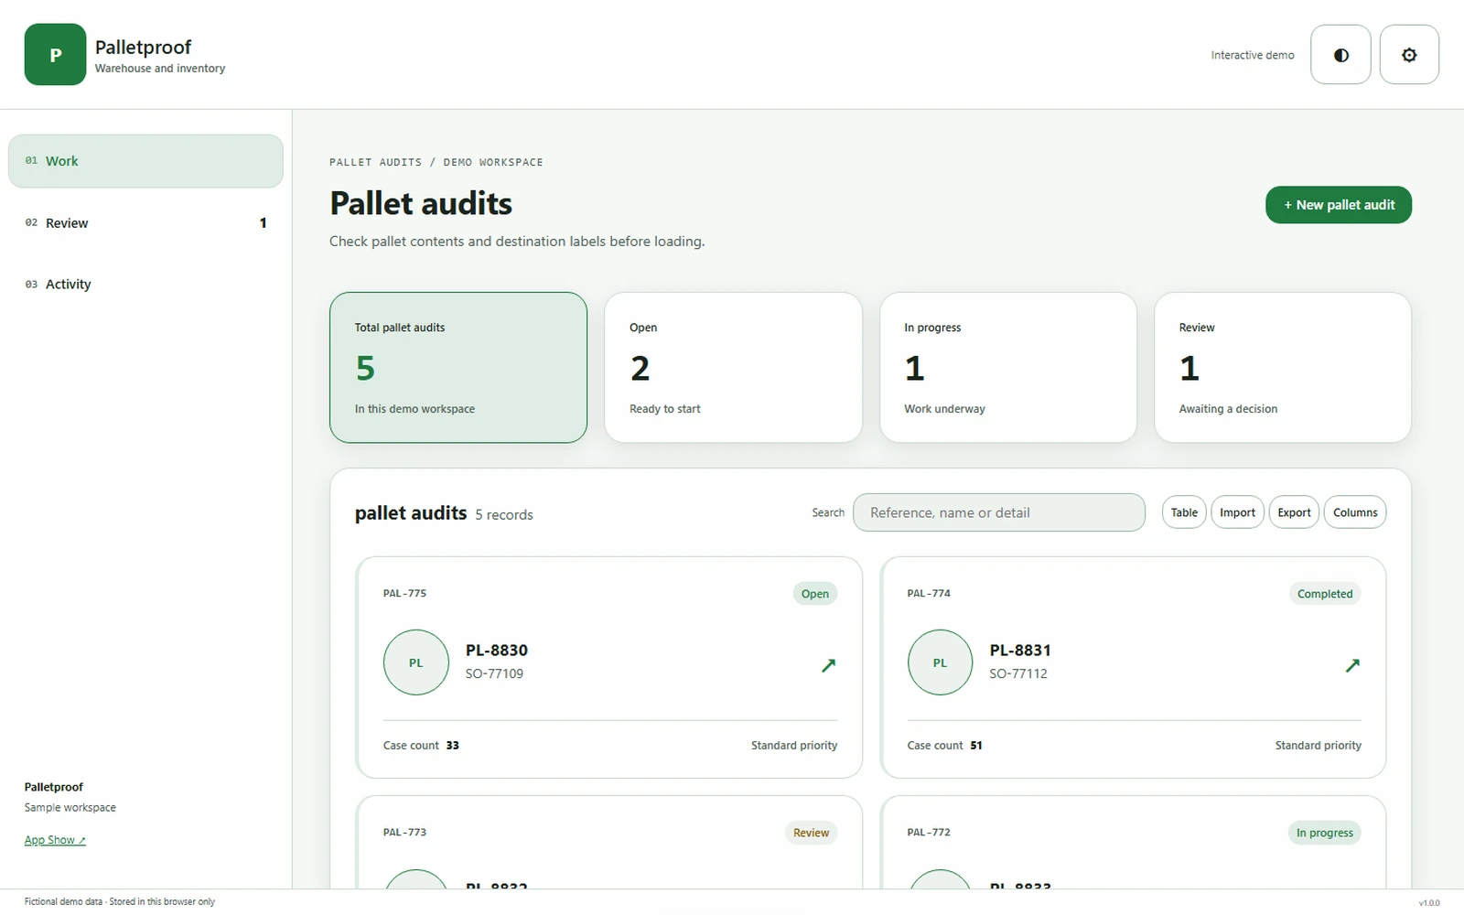Click the PL avatar on PAL-775 card
The width and height of the screenshot is (1464, 915).
click(x=416, y=662)
